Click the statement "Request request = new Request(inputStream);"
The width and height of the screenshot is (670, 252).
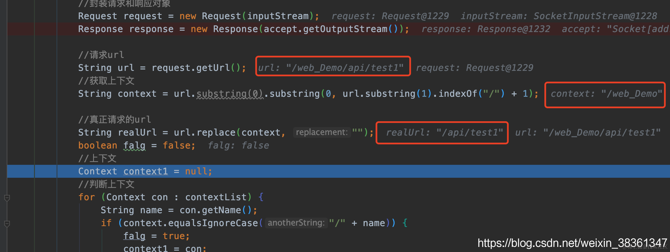click(x=199, y=16)
